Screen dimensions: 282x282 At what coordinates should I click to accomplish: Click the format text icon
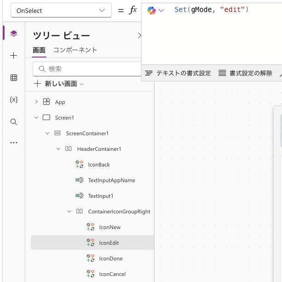[x=149, y=73]
